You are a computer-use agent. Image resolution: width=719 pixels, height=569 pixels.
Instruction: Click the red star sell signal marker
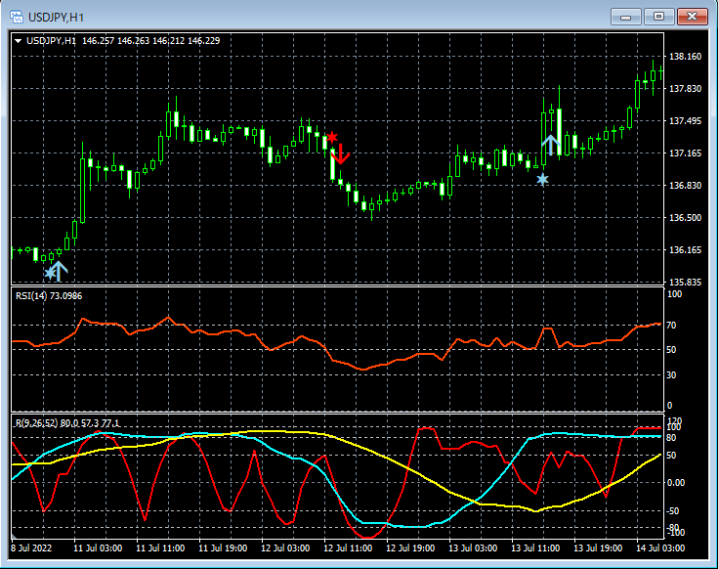pos(332,138)
